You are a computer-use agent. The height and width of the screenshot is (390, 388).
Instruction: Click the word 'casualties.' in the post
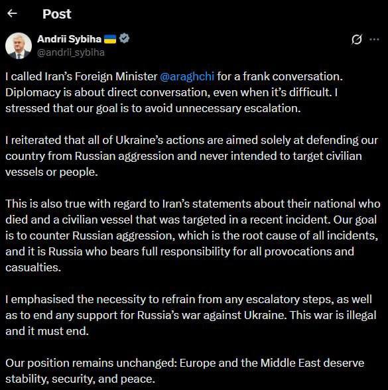point(33,268)
